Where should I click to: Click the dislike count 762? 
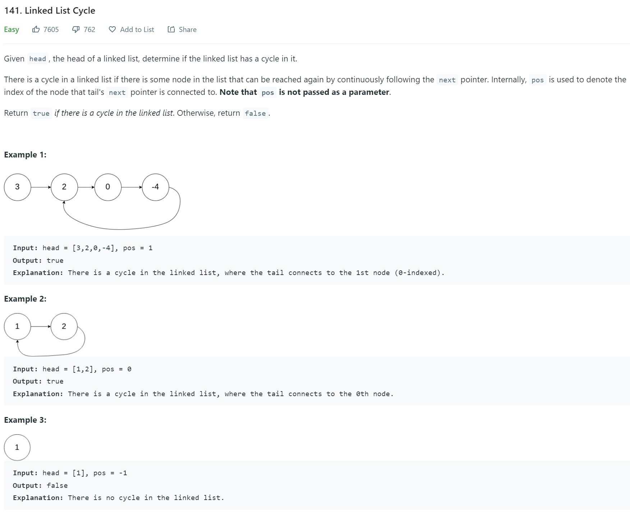click(x=89, y=29)
